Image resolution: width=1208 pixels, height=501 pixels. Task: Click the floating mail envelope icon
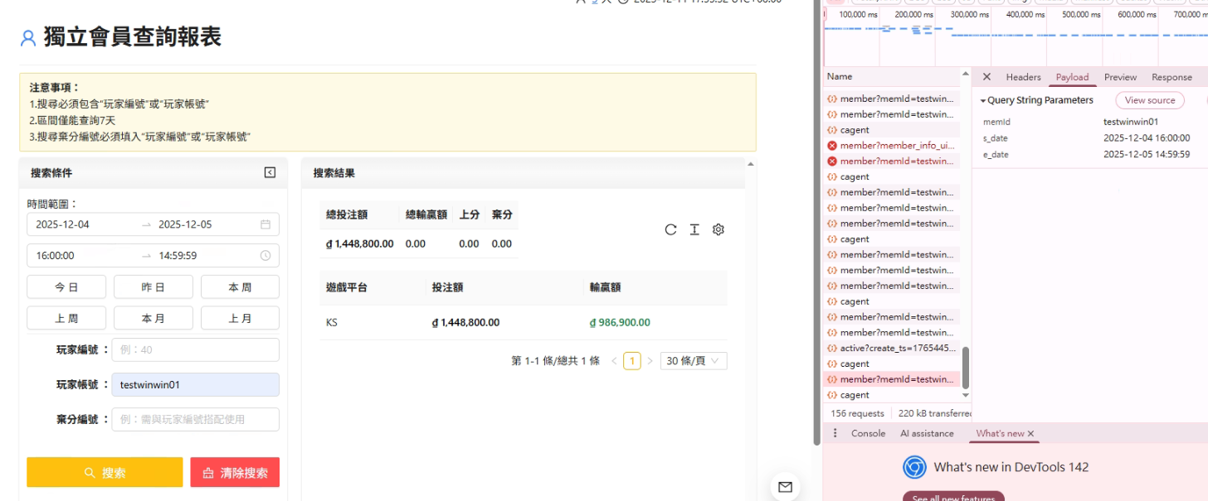[785, 487]
